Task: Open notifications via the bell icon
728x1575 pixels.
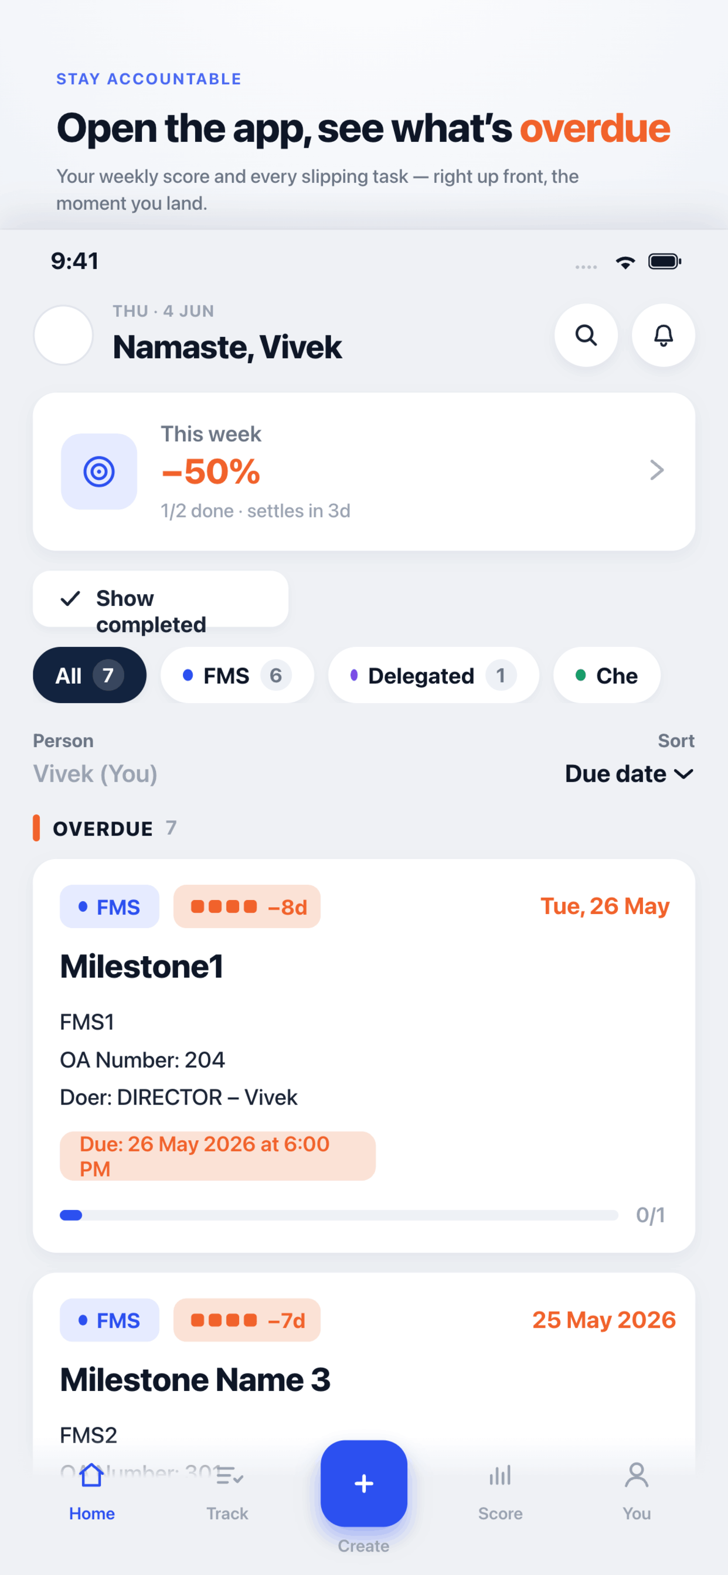Action: click(x=663, y=335)
